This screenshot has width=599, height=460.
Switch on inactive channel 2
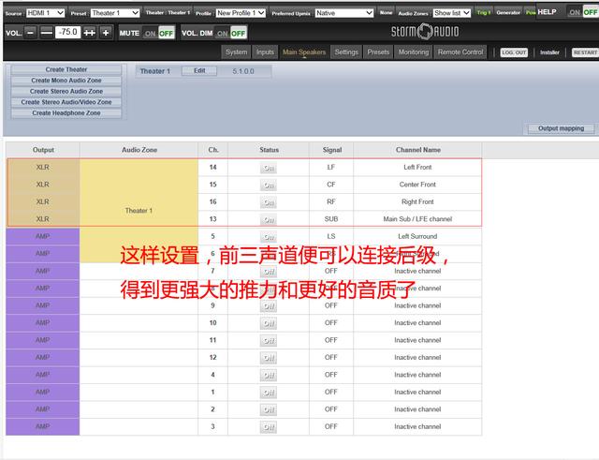(x=269, y=409)
